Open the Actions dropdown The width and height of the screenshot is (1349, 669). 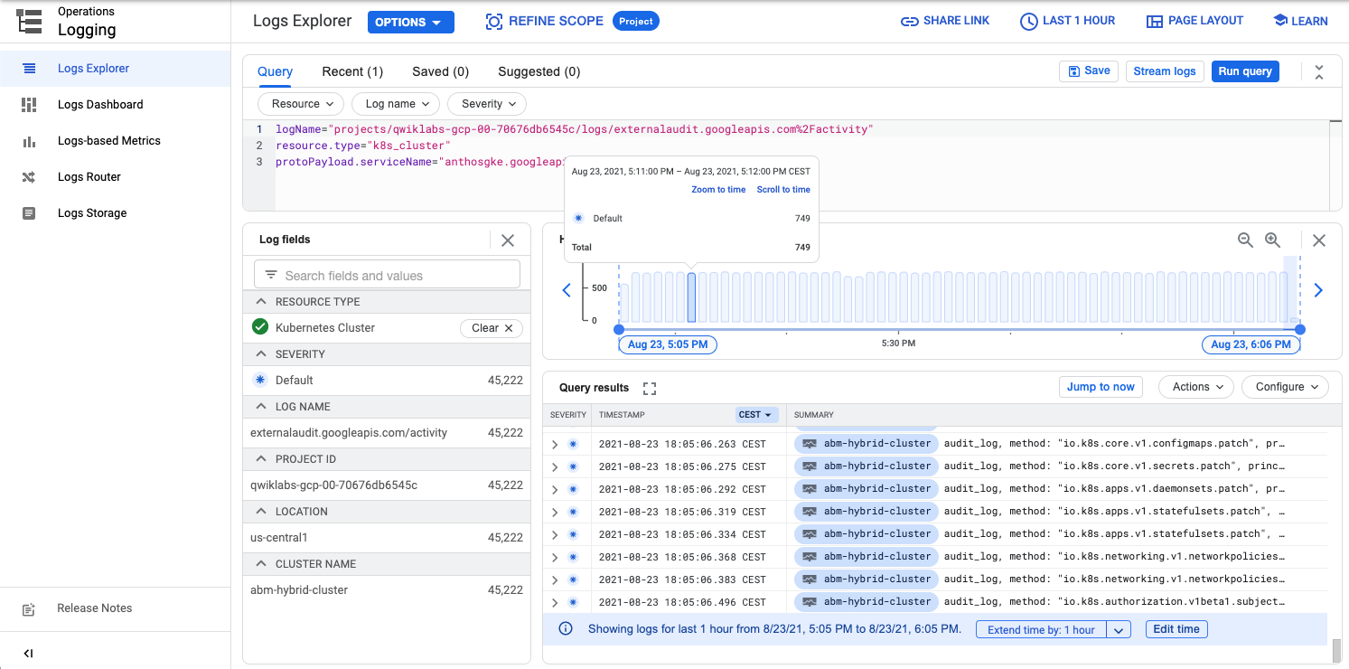pos(1196,387)
